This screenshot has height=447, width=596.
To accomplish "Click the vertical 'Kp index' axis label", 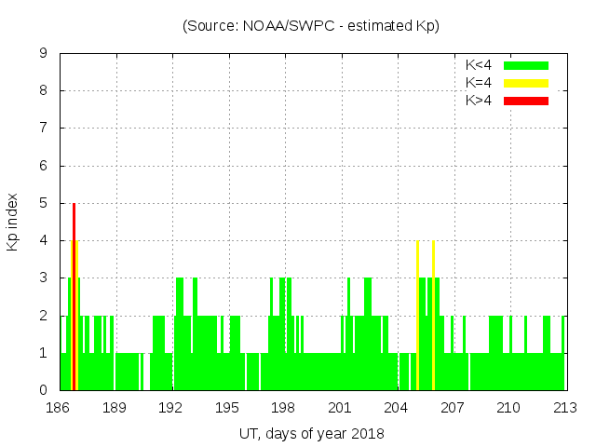I will point(14,222).
